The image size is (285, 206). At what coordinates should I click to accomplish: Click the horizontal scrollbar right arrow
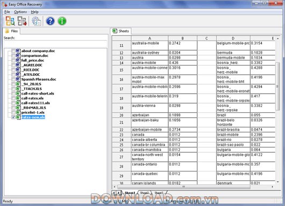point(272,187)
